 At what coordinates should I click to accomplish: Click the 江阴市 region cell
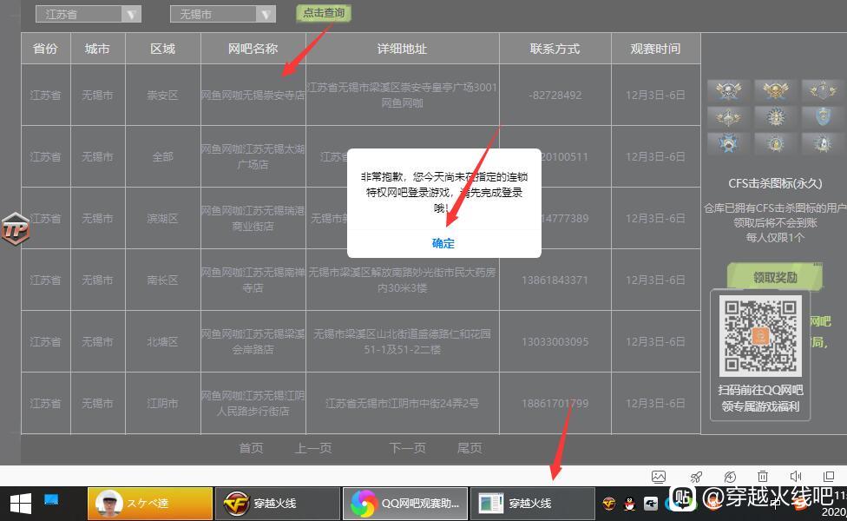(162, 403)
